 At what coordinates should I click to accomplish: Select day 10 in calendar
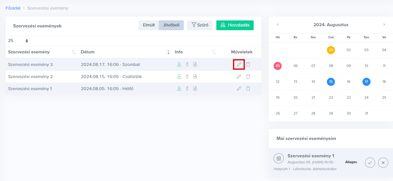coord(366,66)
